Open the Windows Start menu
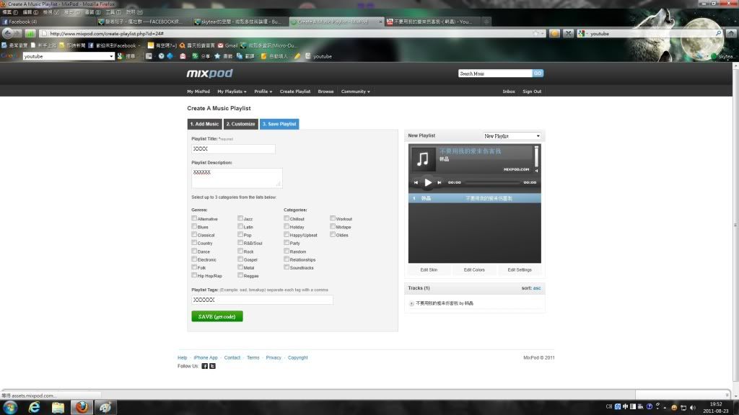This screenshot has width=739, height=415. click(x=10, y=408)
